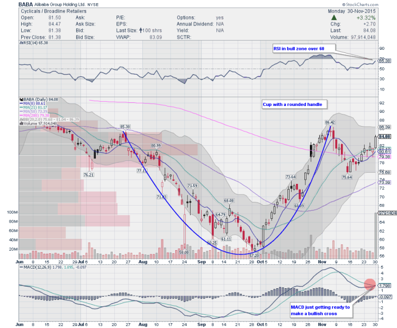The image size is (397, 328).
Task: Click the date 'Monday 30-Nov-2015'
Action: (x=351, y=11)
